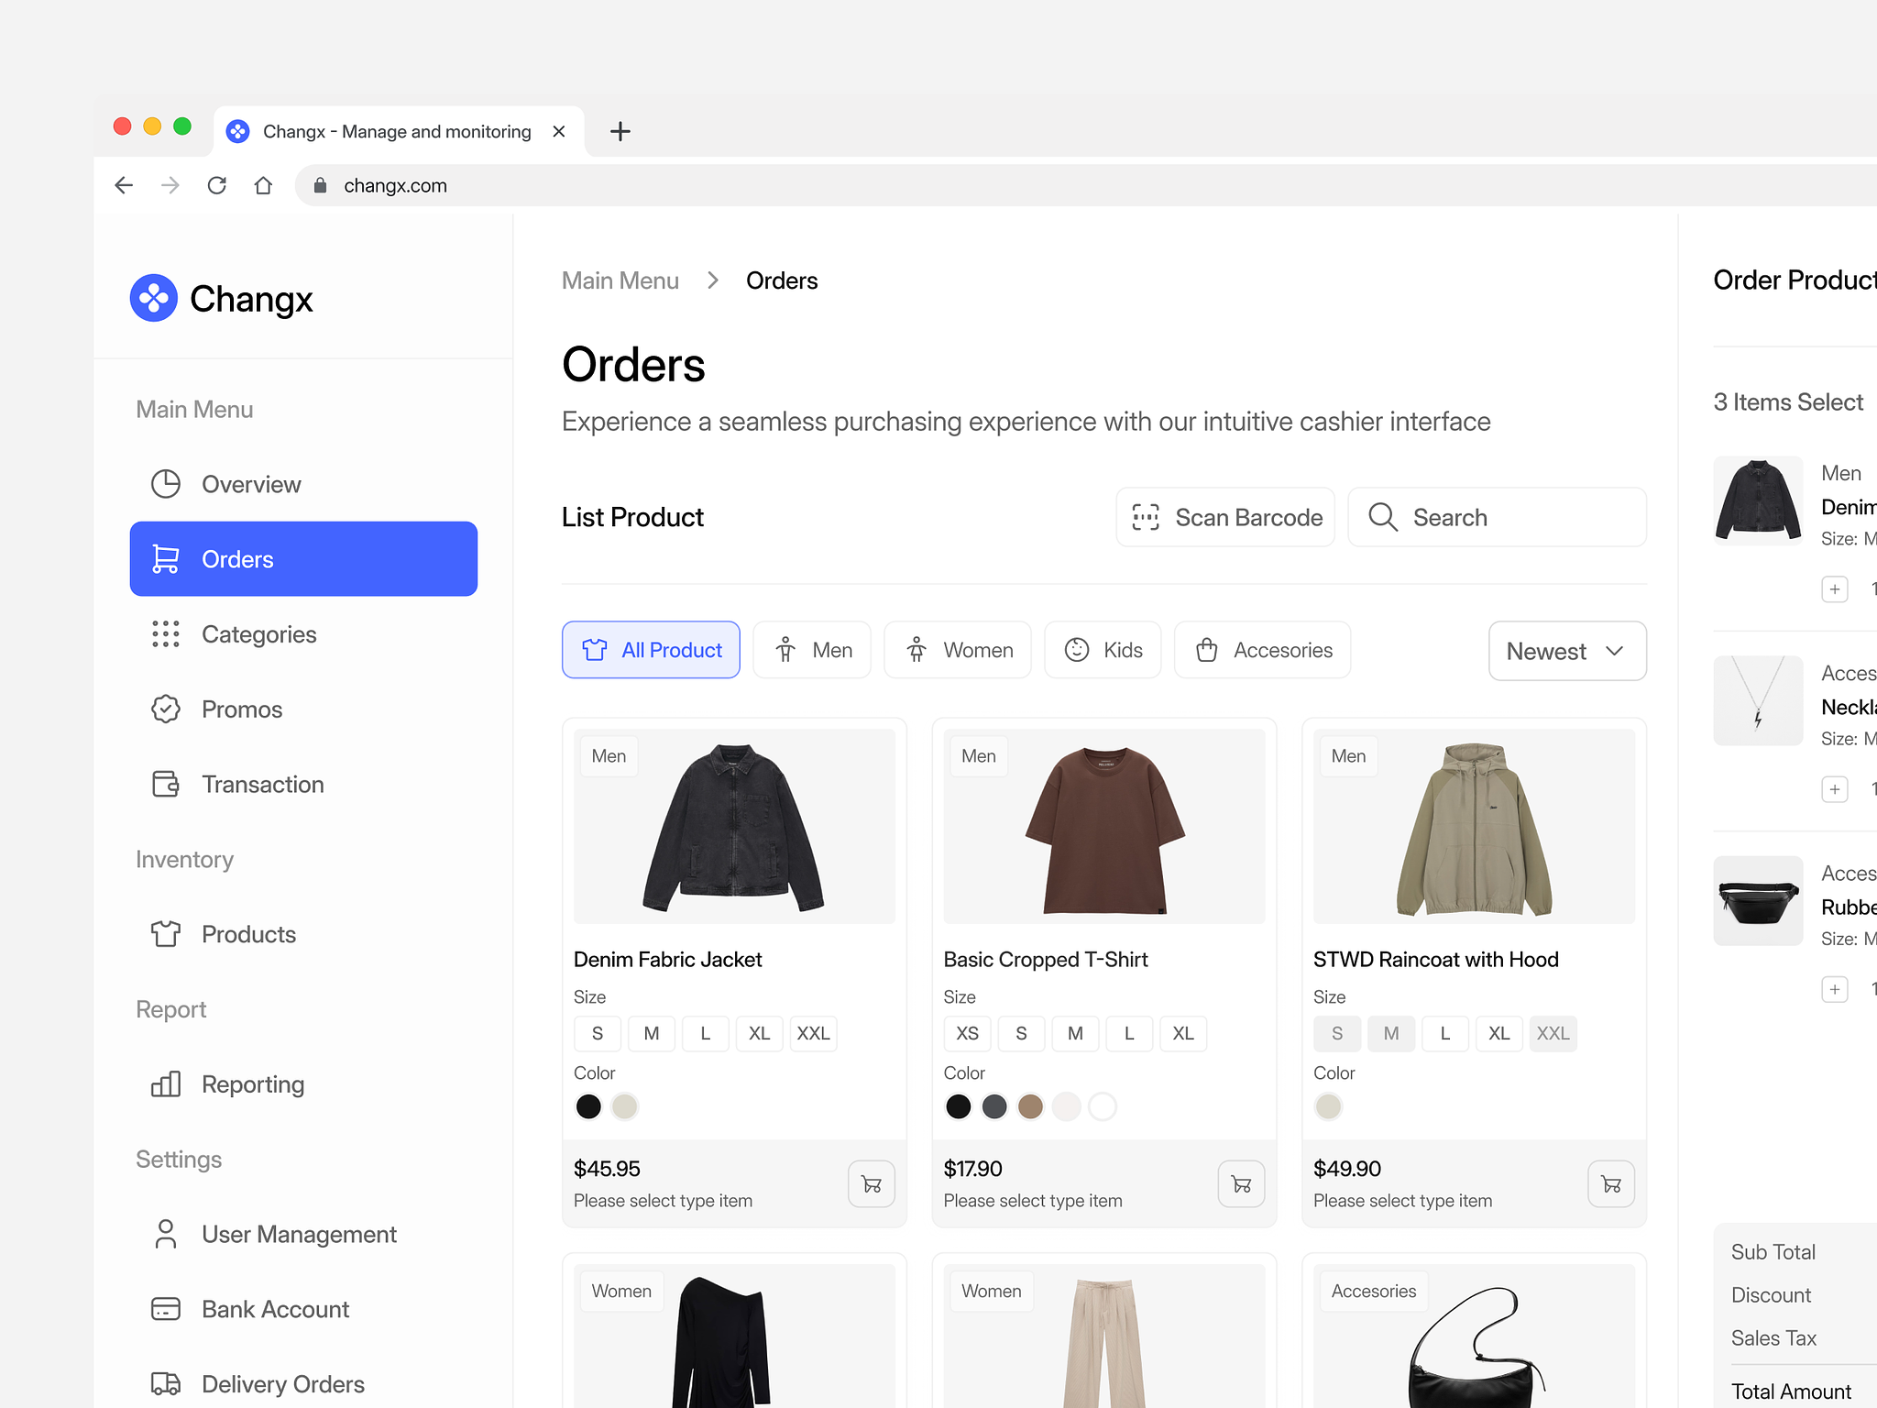Select size XL for Basic Cropped T-Shirt
Viewport: 1877px width, 1408px height.
1183,1033
